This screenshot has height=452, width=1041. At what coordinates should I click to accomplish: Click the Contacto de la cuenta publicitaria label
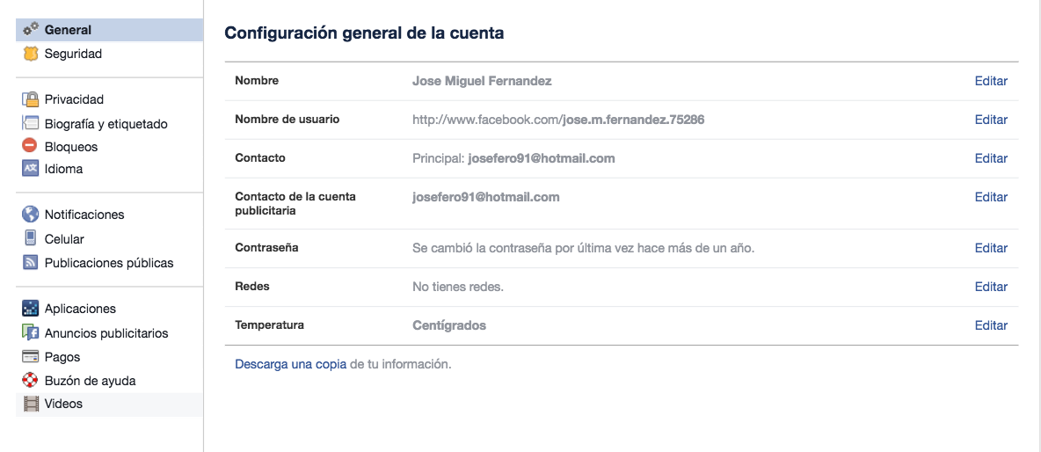[x=295, y=204]
